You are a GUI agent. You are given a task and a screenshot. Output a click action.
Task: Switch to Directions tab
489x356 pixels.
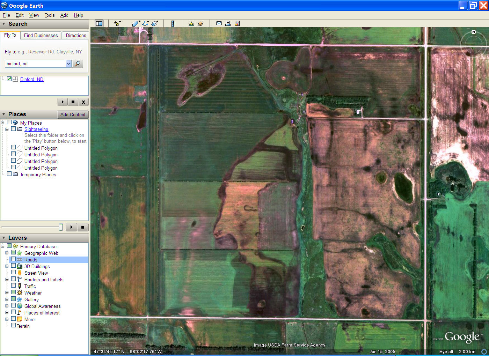click(76, 35)
